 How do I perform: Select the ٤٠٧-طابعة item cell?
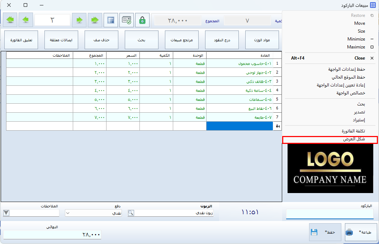pos(240,117)
